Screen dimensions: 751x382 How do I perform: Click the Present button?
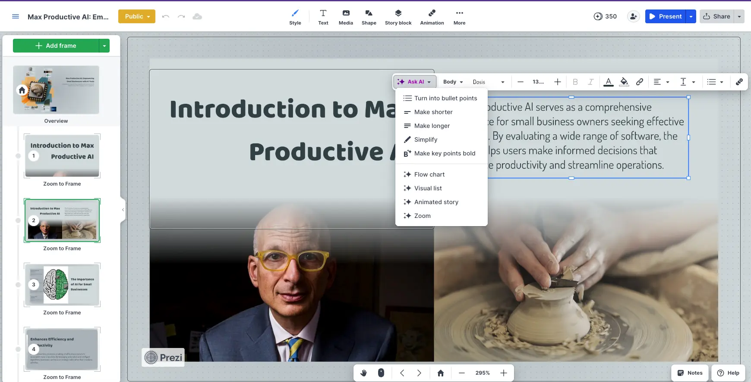pos(666,16)
